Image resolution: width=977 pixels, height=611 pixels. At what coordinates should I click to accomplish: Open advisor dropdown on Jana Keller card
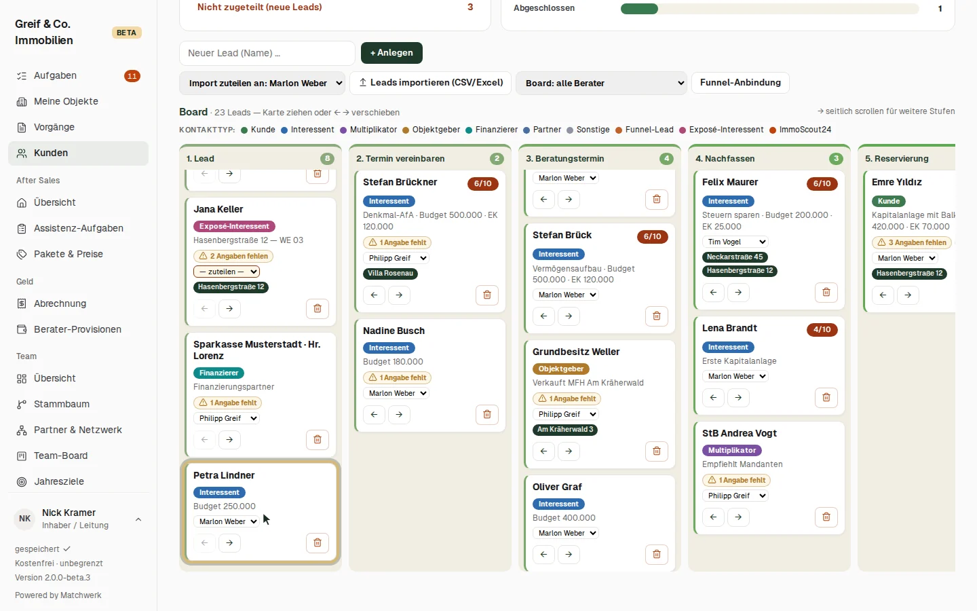227,272
